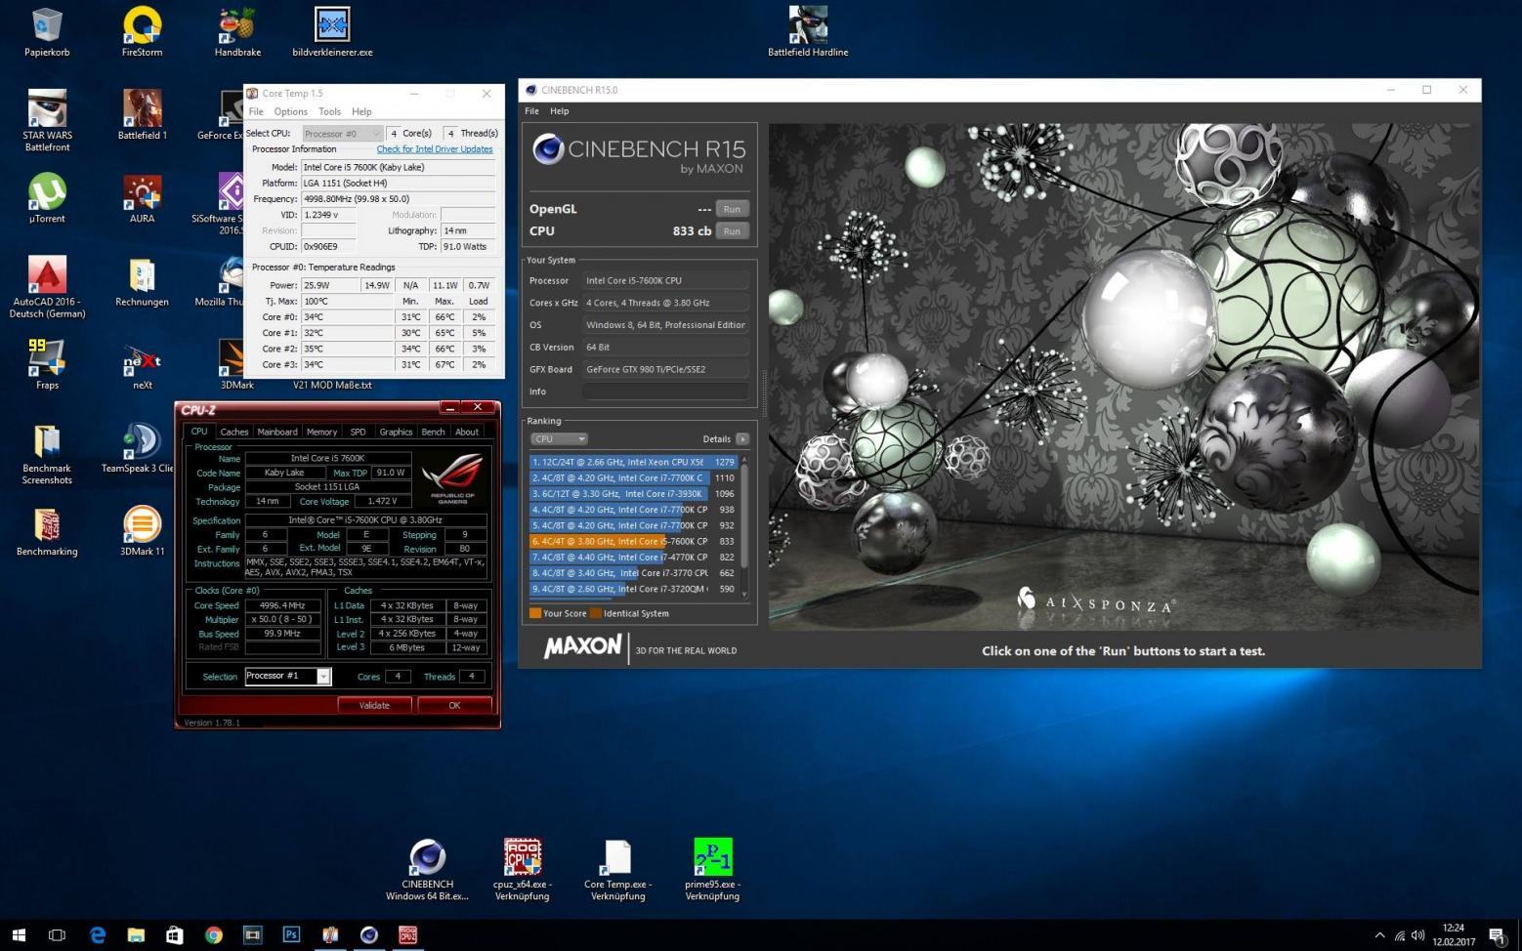This screenshot has height=951, width=1522.
Task: Open the Help menu in Cinebench
Action: (x=559, y=111)
